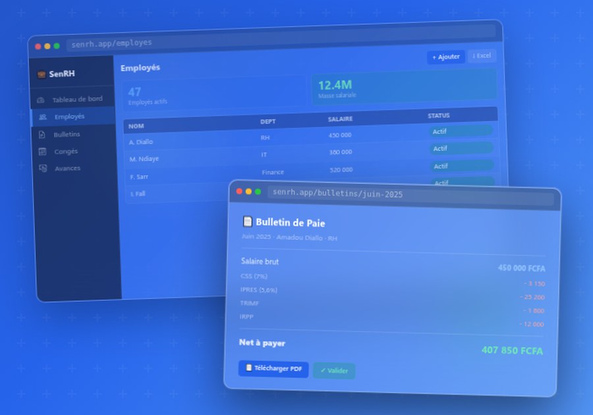
Task: Click the - 25 200 deduction amount
Action: coord(532,297)
